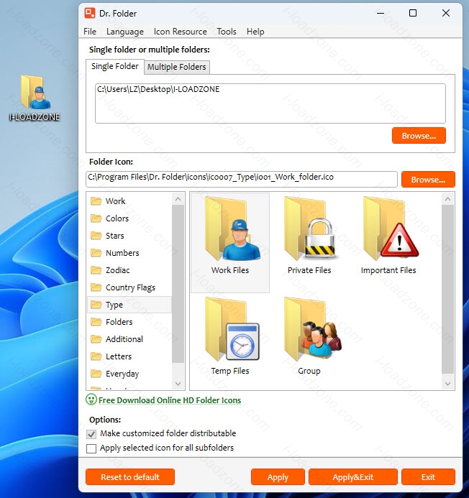The width and height of the screenshot is (469, 498).
Task: Open the Icon Resource menu
Action: (x=181, y=32)
